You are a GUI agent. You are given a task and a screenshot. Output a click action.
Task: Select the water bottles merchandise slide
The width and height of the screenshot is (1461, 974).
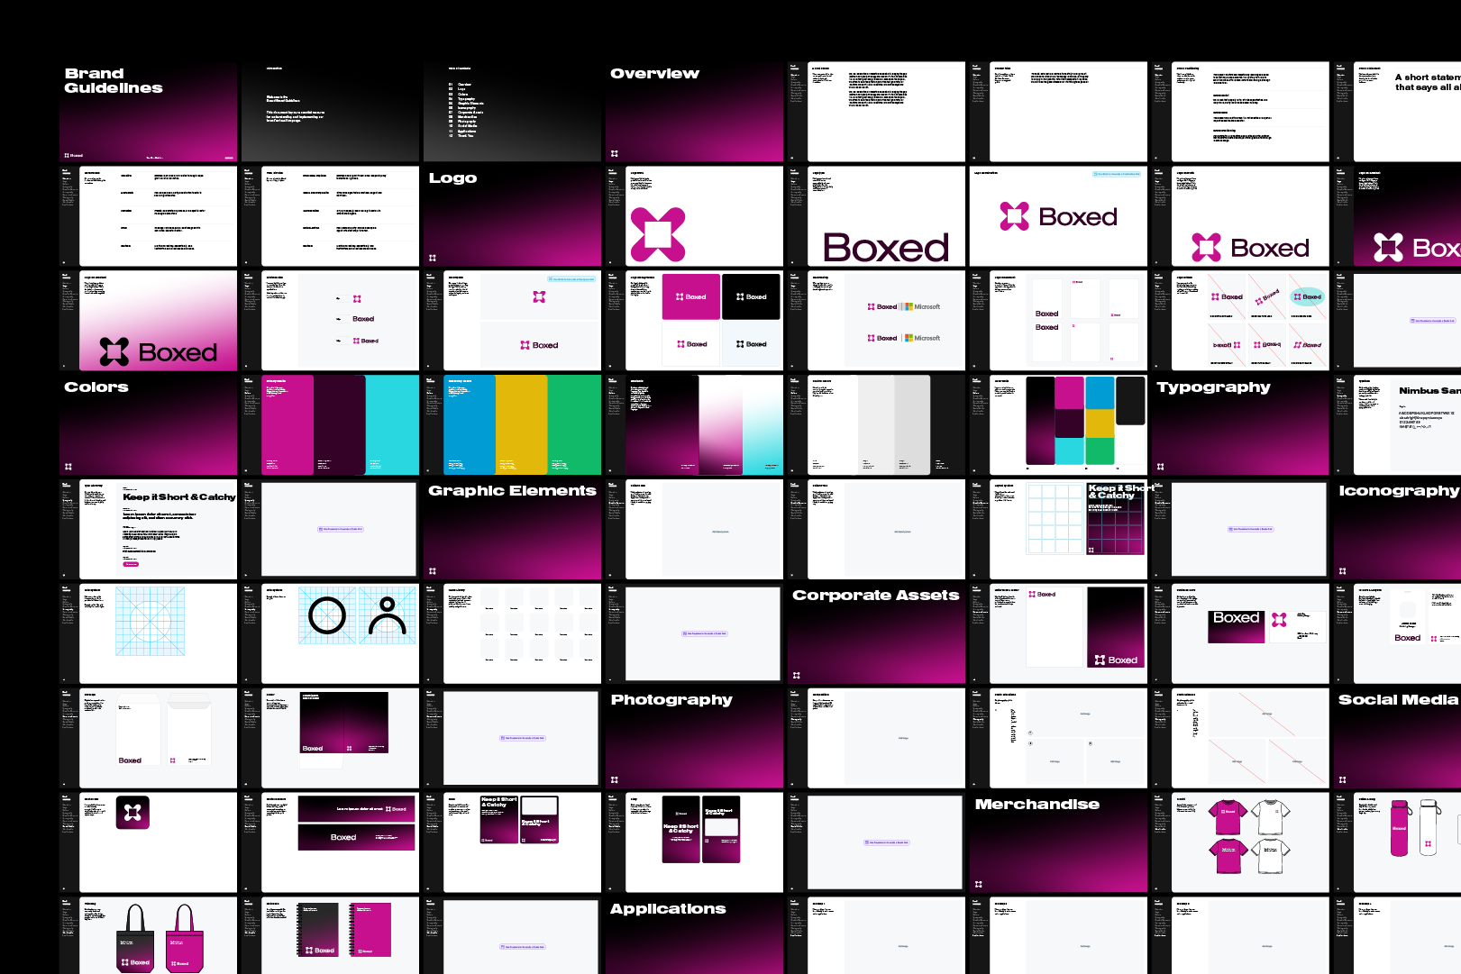[x=1397, y=843]
